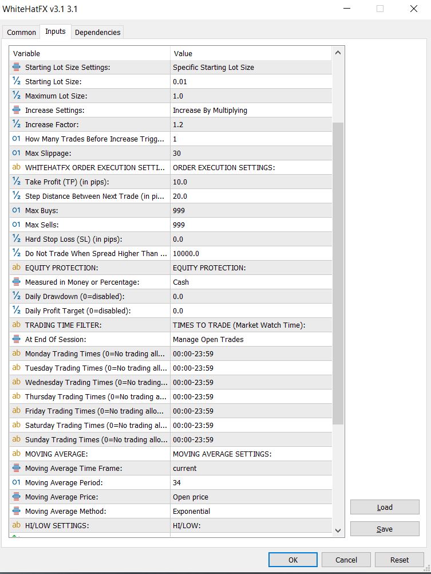Click the fraction icon beside Increase Factor
Image resolution: width=431 pixels, height=574 pixels.
tap(17, 124)
